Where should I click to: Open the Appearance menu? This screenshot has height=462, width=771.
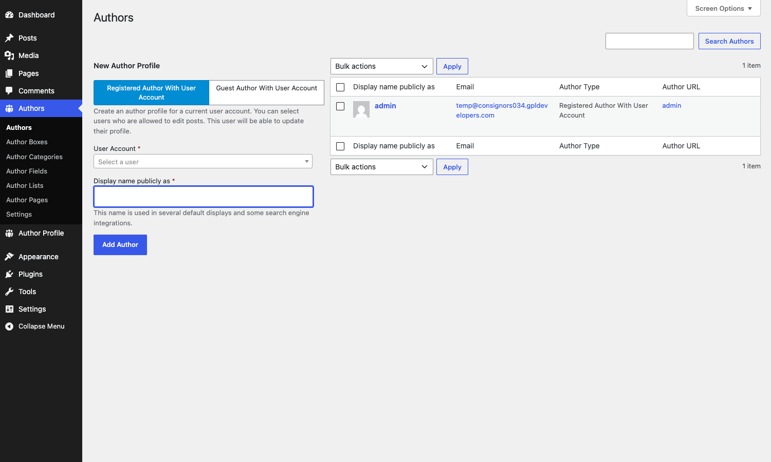41,257
